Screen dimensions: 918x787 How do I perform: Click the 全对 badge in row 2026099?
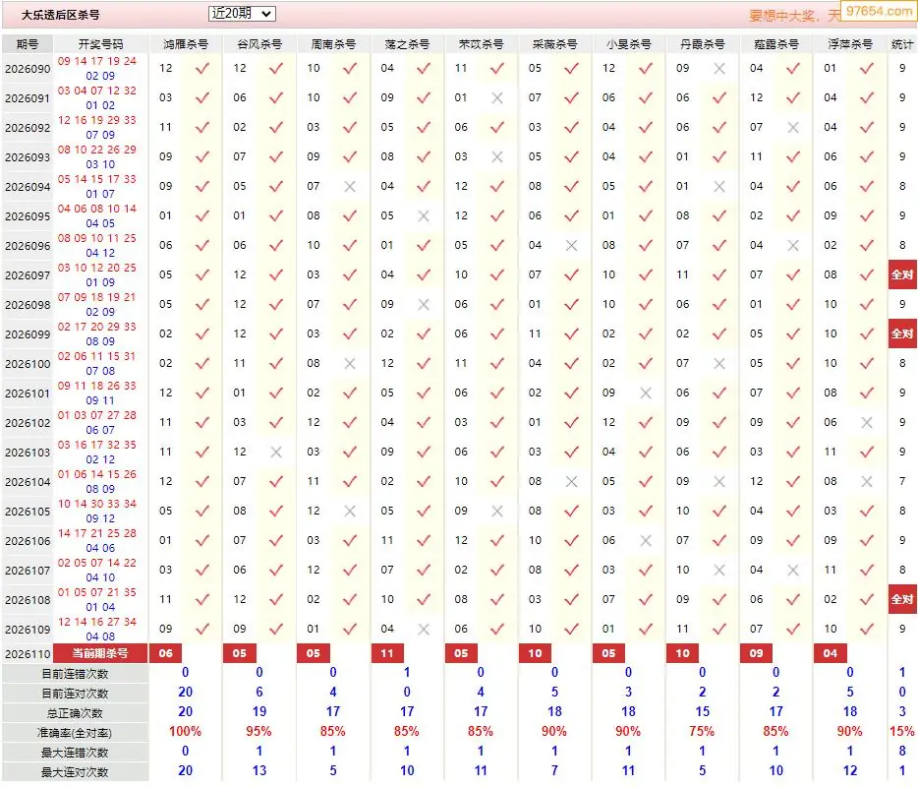902,334
